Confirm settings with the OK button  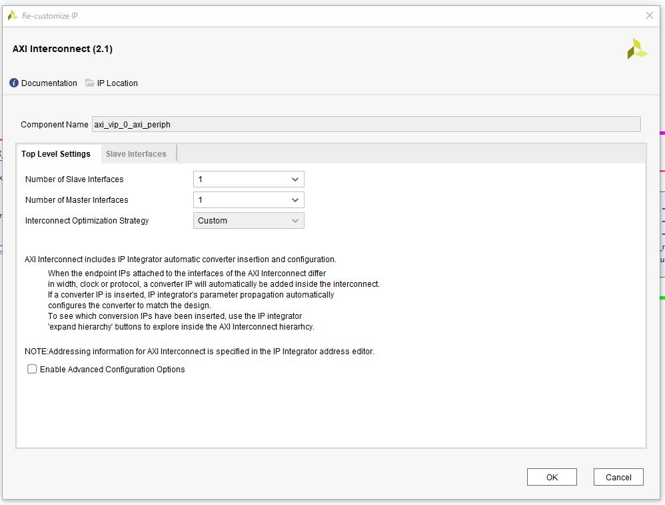click(x=552, y=476)
